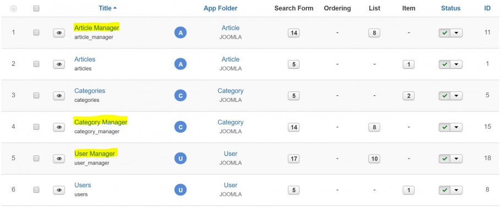Check the checkbox for Category Manager row
Image resolution: width=501 pixels, height=207 pixels.
[36, 127]
